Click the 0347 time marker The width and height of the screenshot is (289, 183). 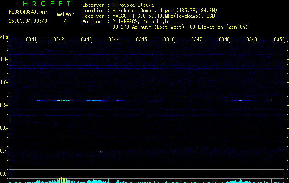point(197,39)
